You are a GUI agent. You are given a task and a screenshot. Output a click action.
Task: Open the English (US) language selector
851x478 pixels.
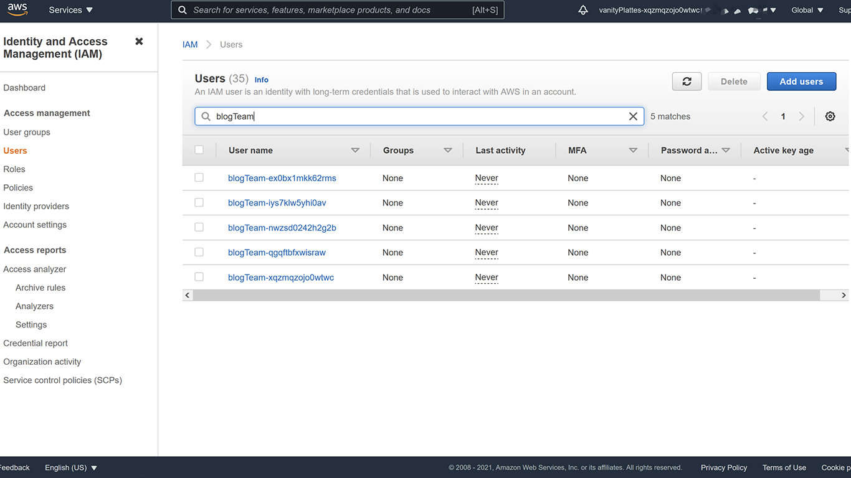click(x=71, y=467)
